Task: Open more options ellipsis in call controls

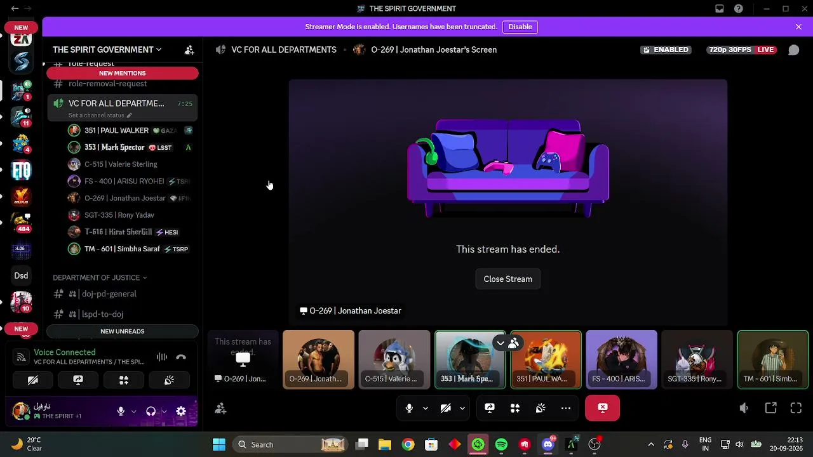Action: [x=566, y=408]
